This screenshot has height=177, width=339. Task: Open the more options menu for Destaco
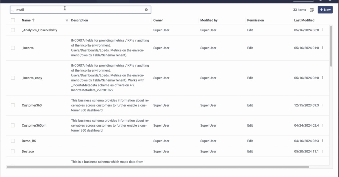(323, 151)
